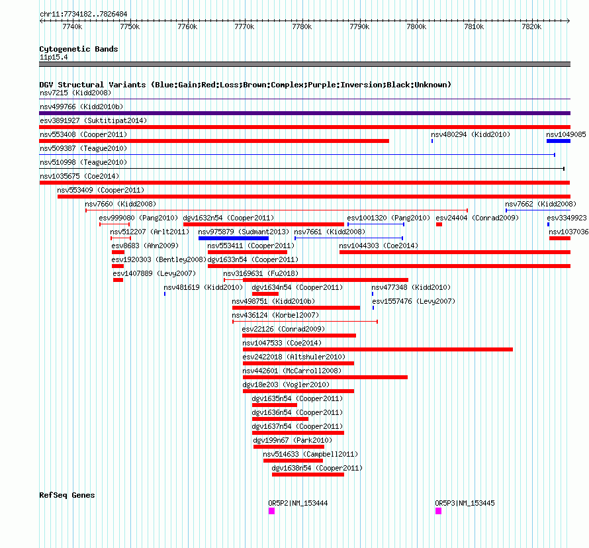Screen dimensions: 589x548
Task: Select nsv1044303 (Coe2014) label
Action: (x=379, y=246)
